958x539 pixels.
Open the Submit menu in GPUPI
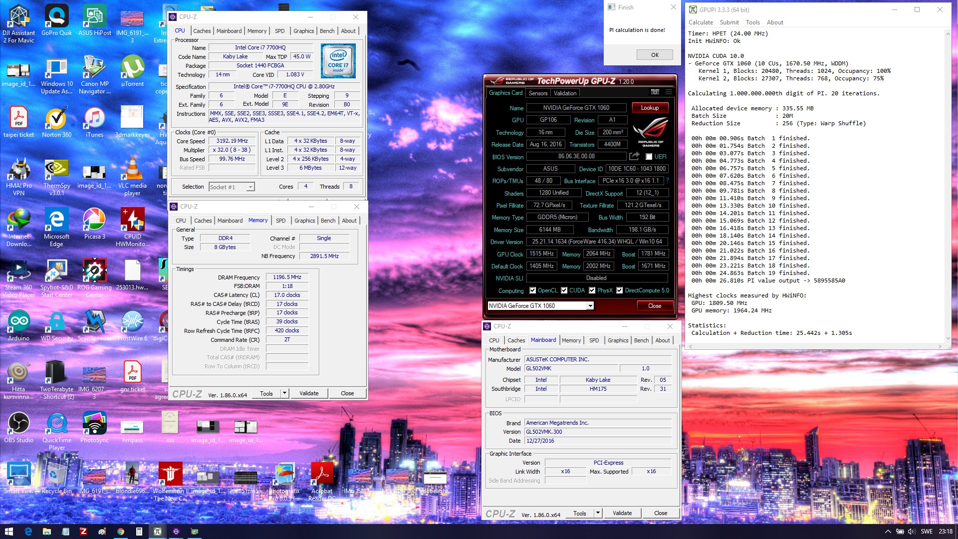tap(729, 22)
